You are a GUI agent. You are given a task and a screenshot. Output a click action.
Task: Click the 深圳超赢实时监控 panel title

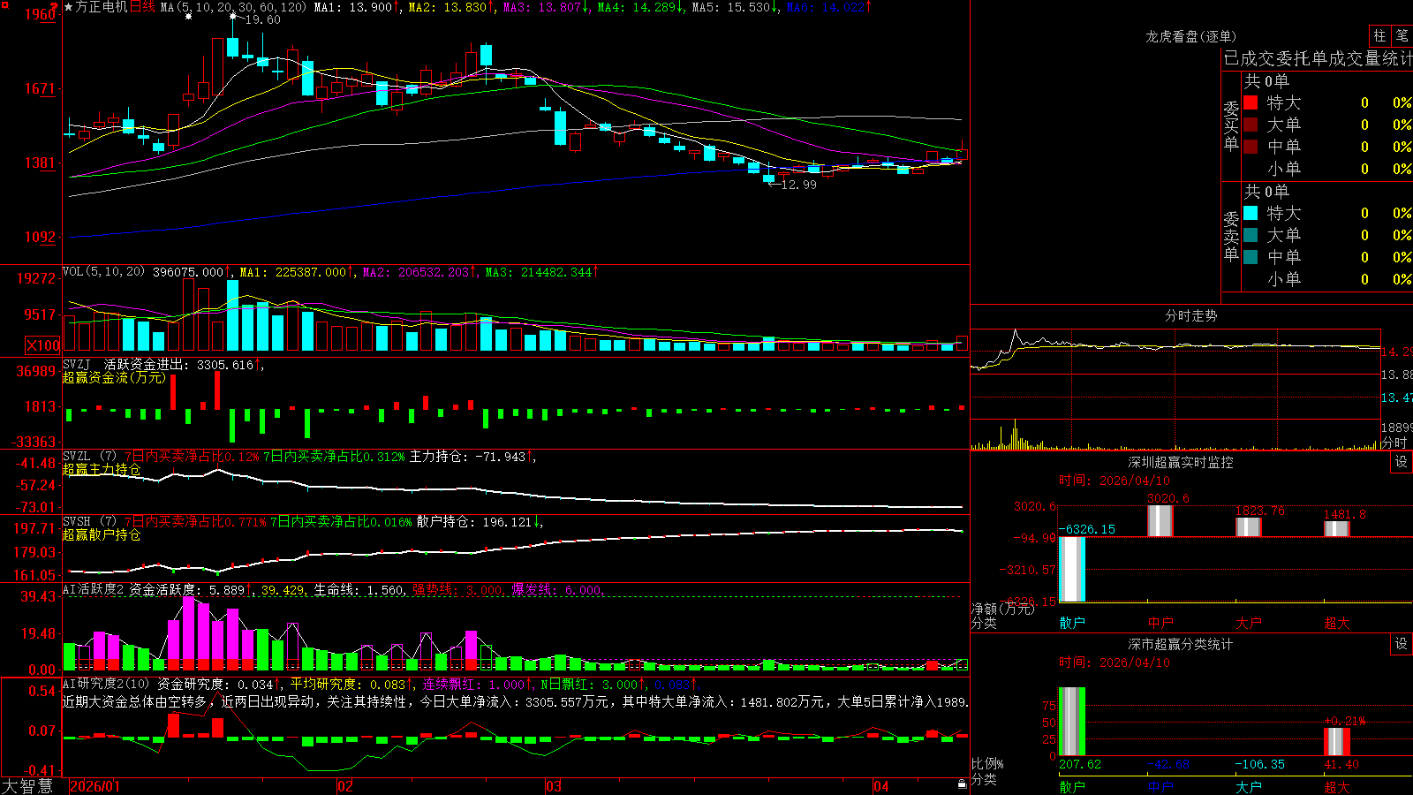1181,462
